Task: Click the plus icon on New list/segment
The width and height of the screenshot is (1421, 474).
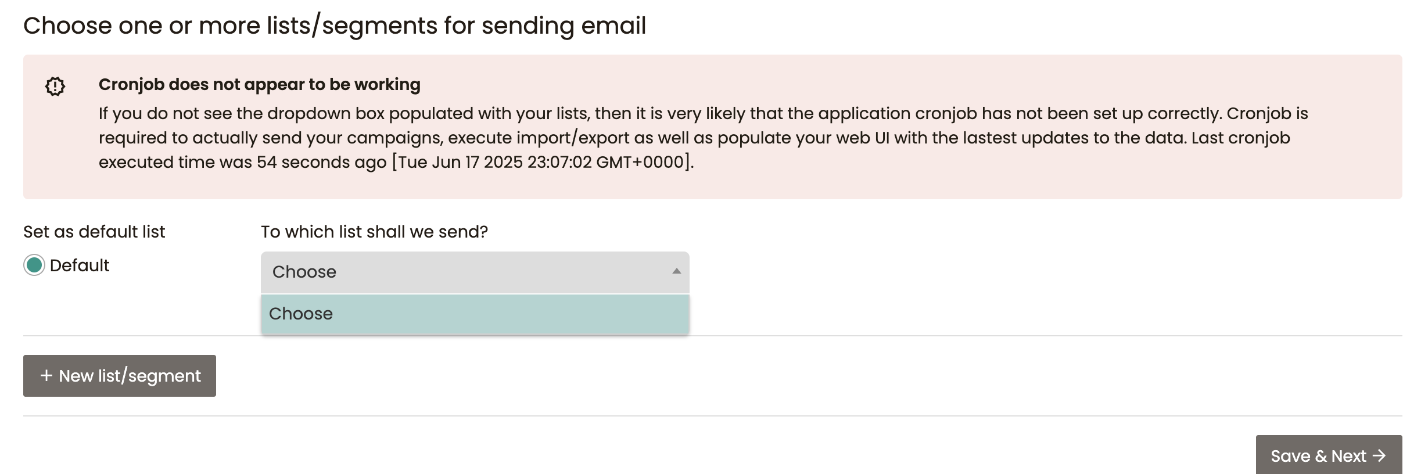Action: point(46,376)
